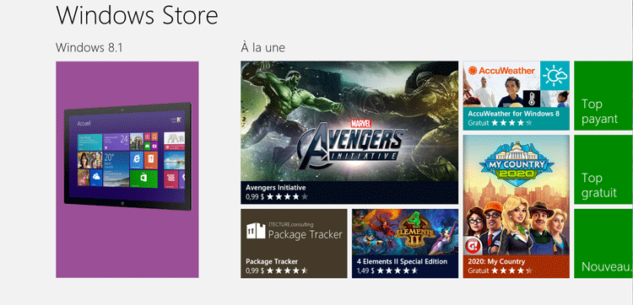Click the Avengers Initiative star rating
The image size is (633, 305).
point(287,197)
